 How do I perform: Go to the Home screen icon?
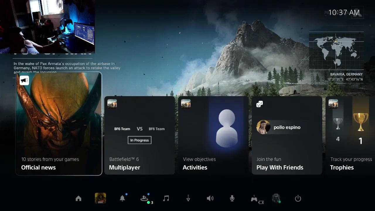tap(79, 199)
